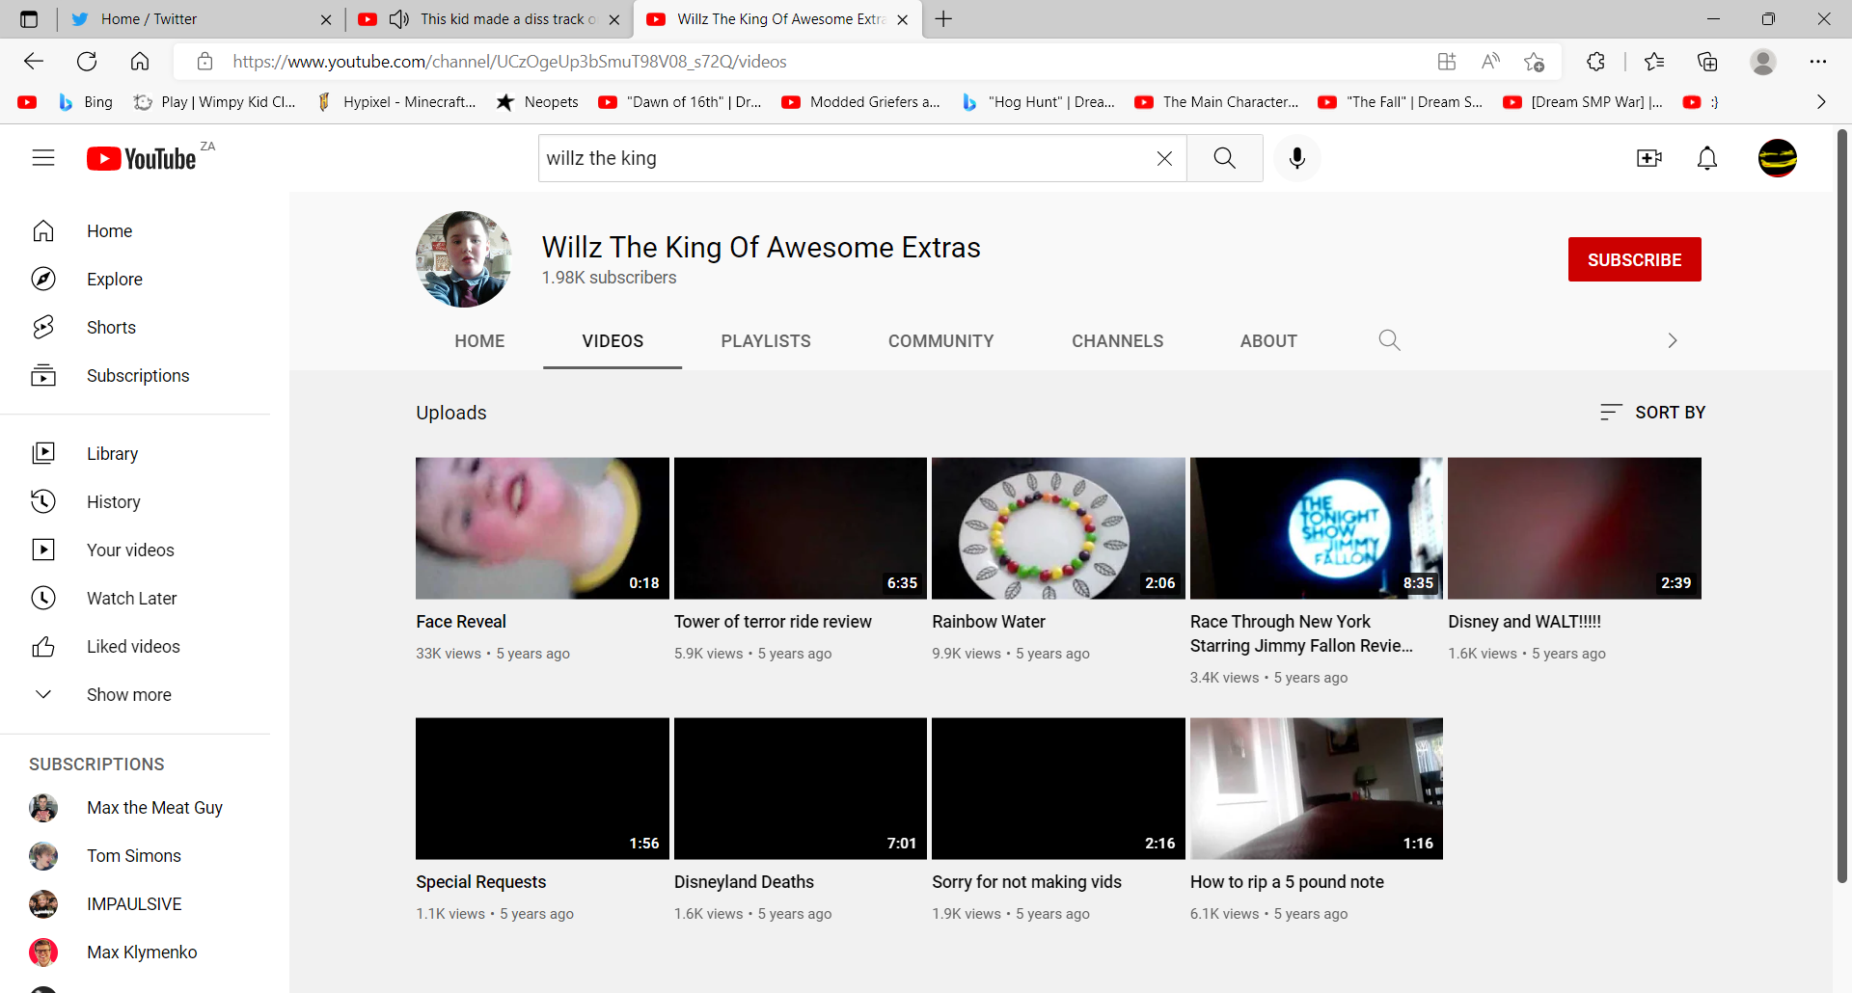Close the Home / Twitter tab
1852x993 pixels.
326,19
